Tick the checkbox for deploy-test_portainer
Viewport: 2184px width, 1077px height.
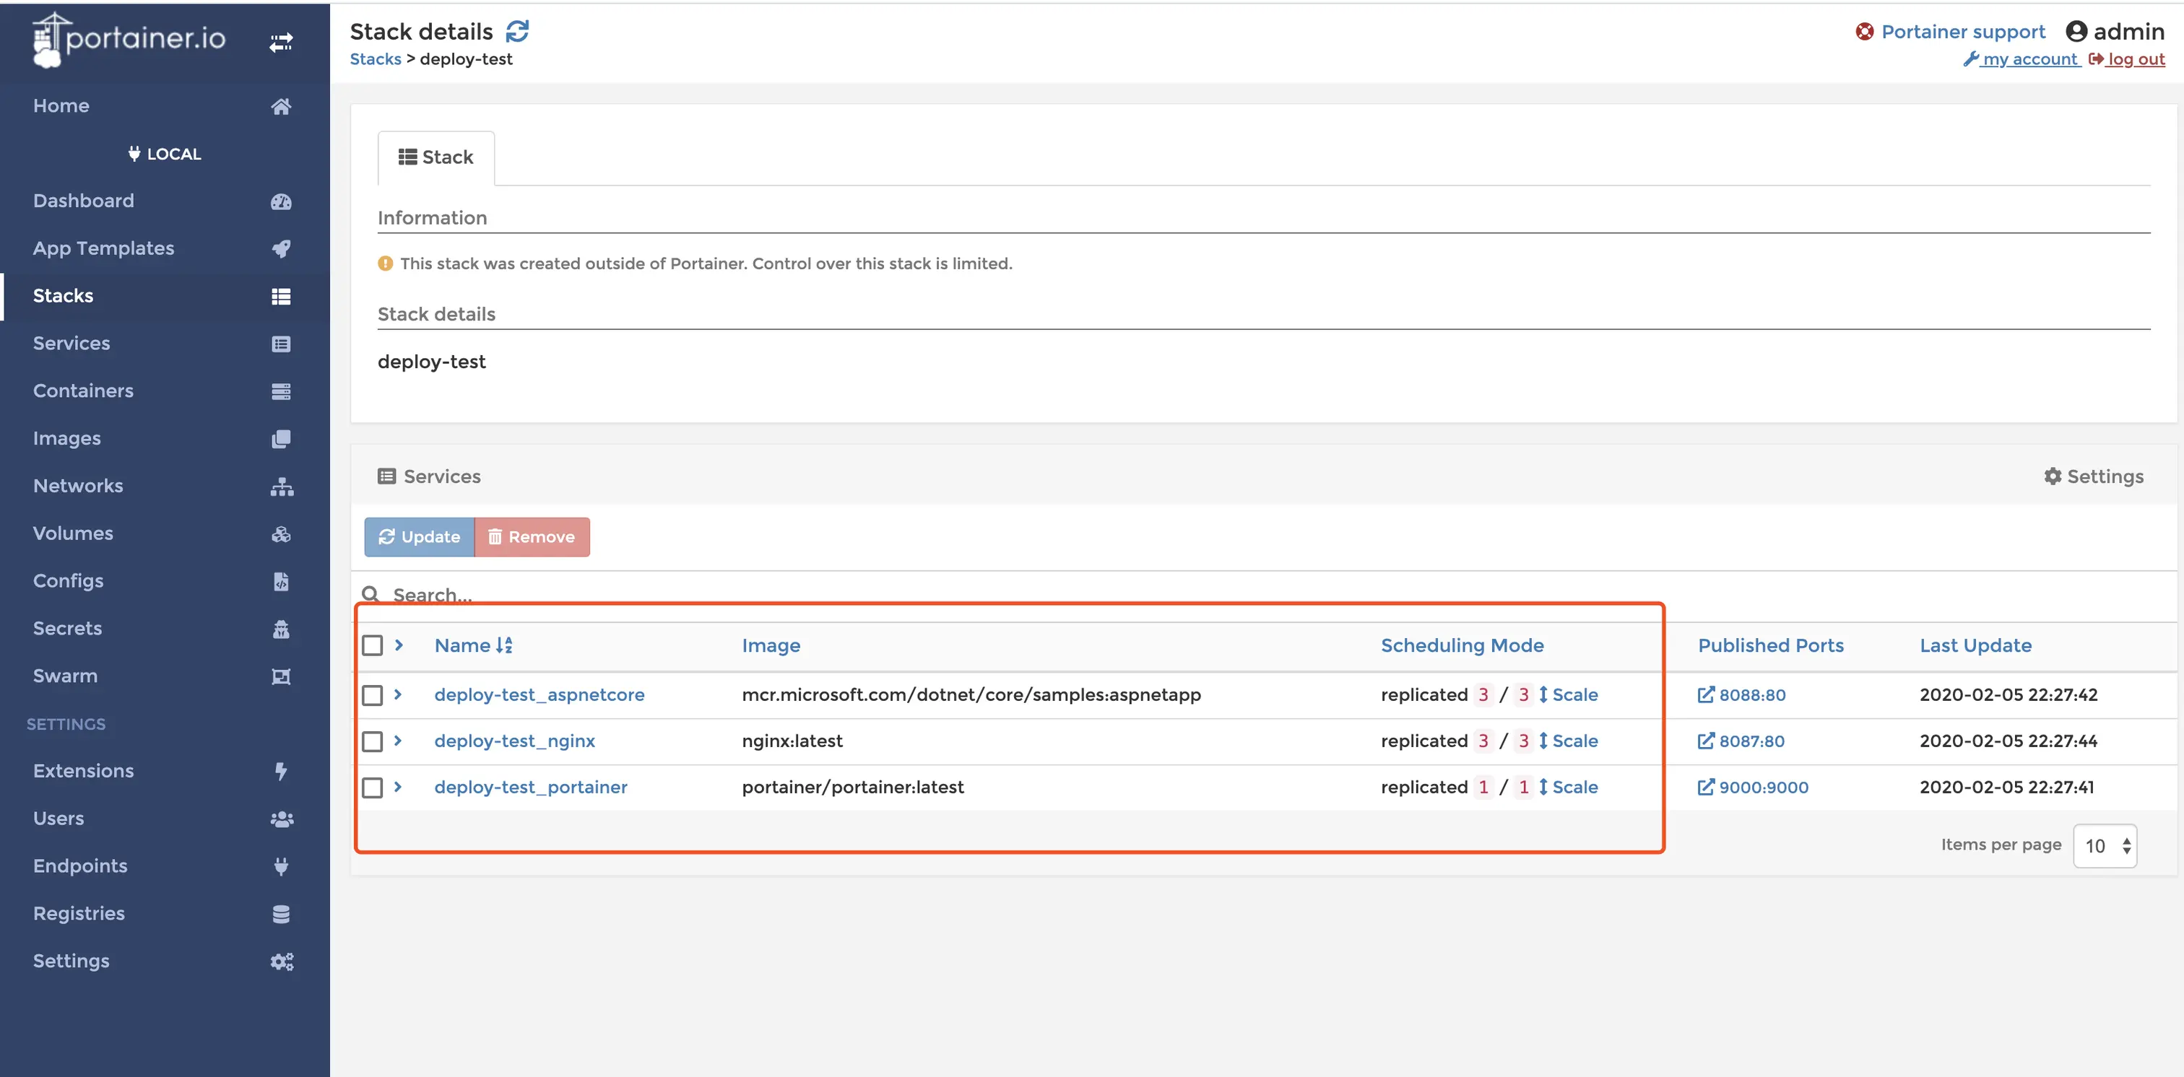point(372,788)
